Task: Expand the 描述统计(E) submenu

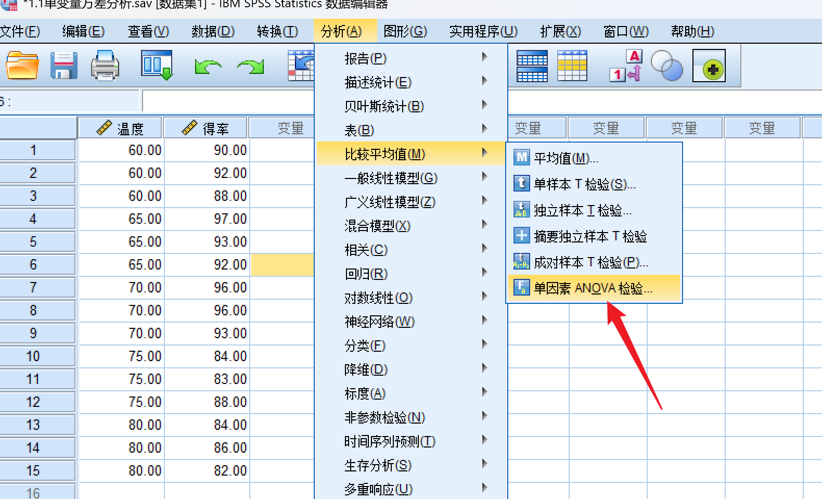Action: (378, 82)
